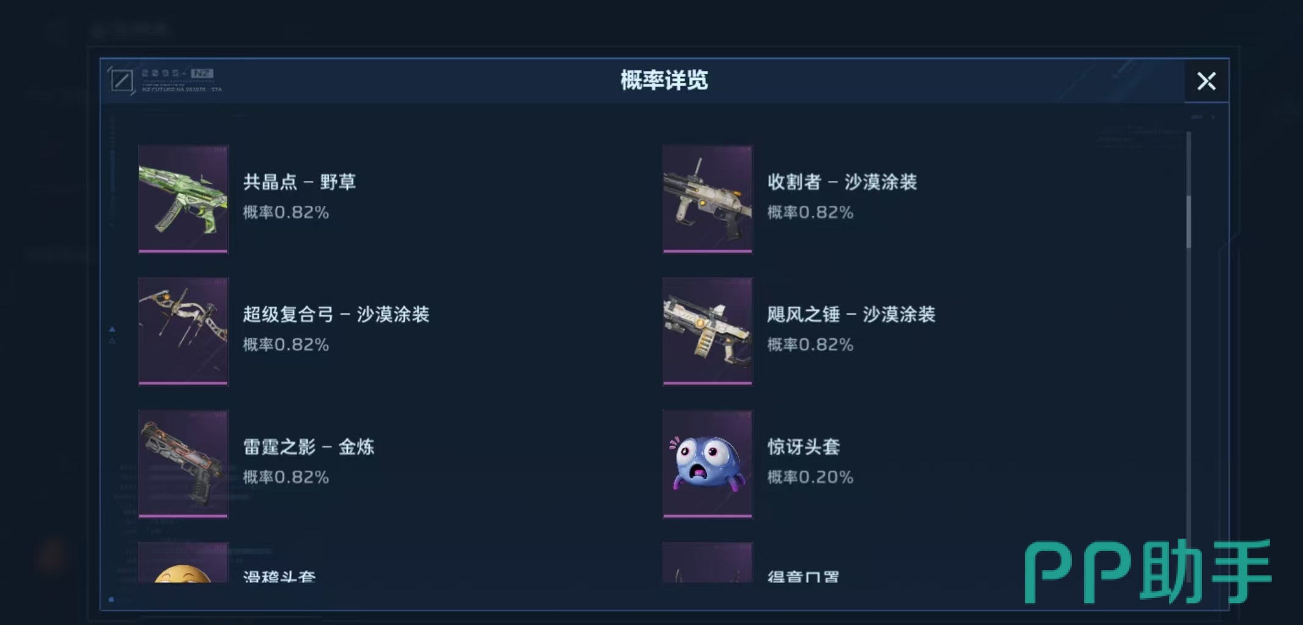Viewport: 1303px width, 625px height.
Task: Click the 概率详览 dialog title
Action: click(x=664, y=80)
